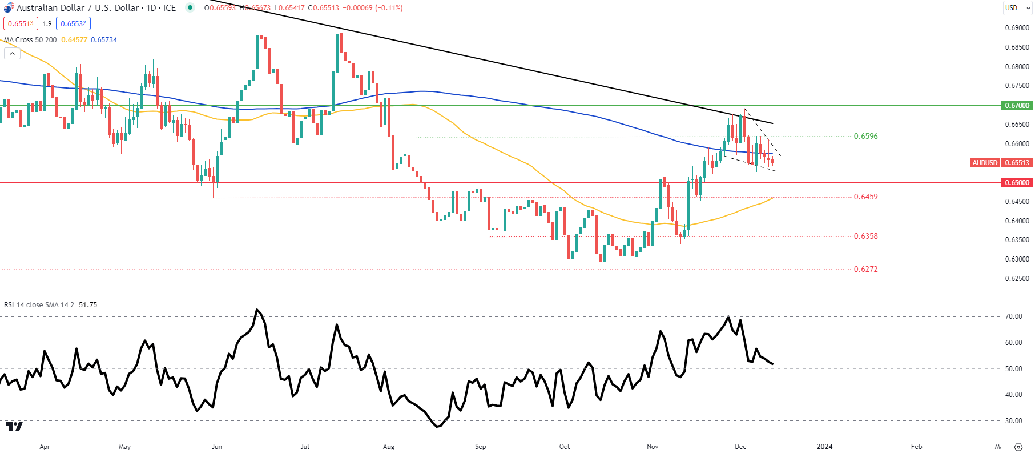Click the red sell price 0.65513 button
This screenshot has height=453, width=1035.
tap(21, 23)
